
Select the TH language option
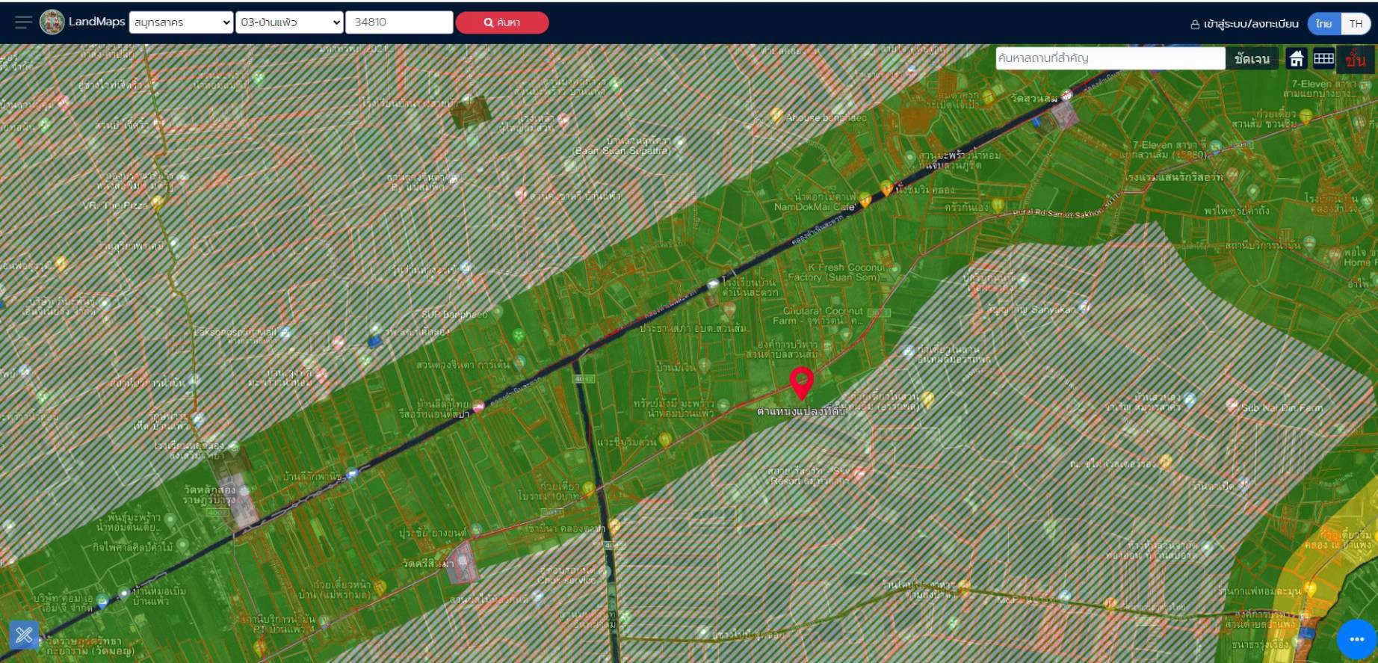[x=1356, y=23]
